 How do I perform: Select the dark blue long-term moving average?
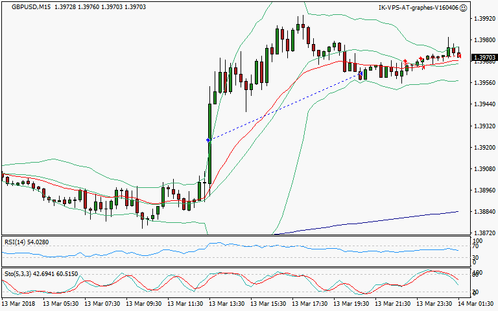pos(389,220)
